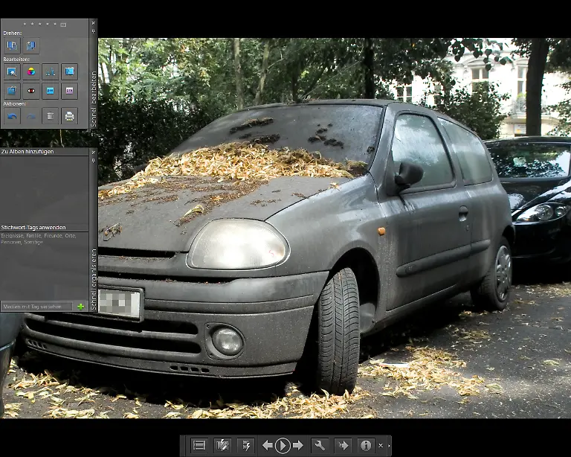571x457 pixels.
Task: Click the red-eye removal icon
Action: pyautogui.click(x=30, y=91)
